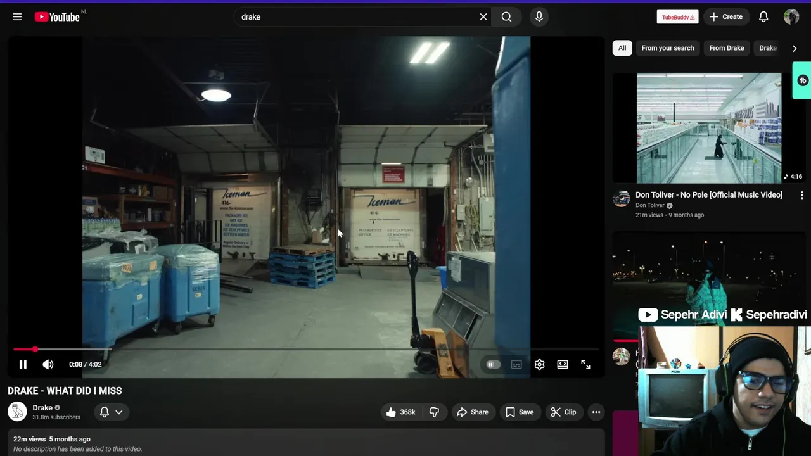
Task: Click the DRAKE - WHAT DID I MISS title
Action: (x=65, y=391)
